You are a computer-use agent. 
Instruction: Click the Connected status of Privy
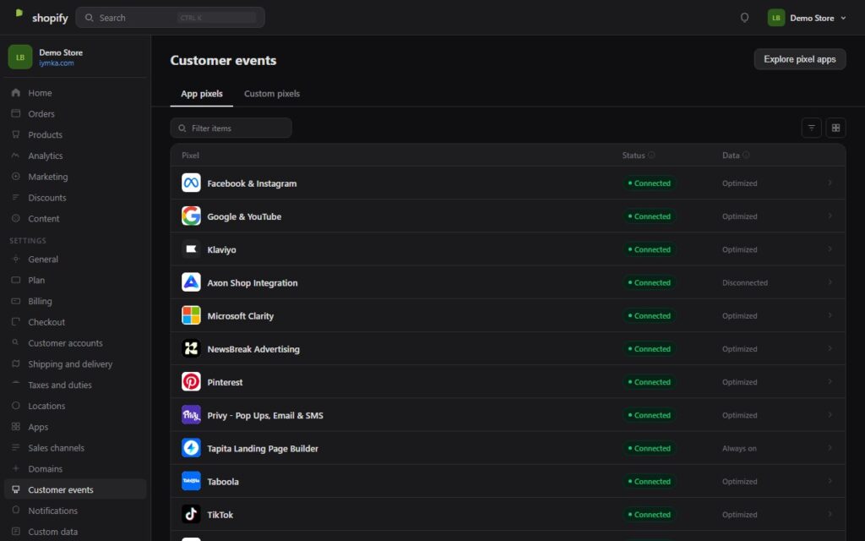(x=650, y=415)
